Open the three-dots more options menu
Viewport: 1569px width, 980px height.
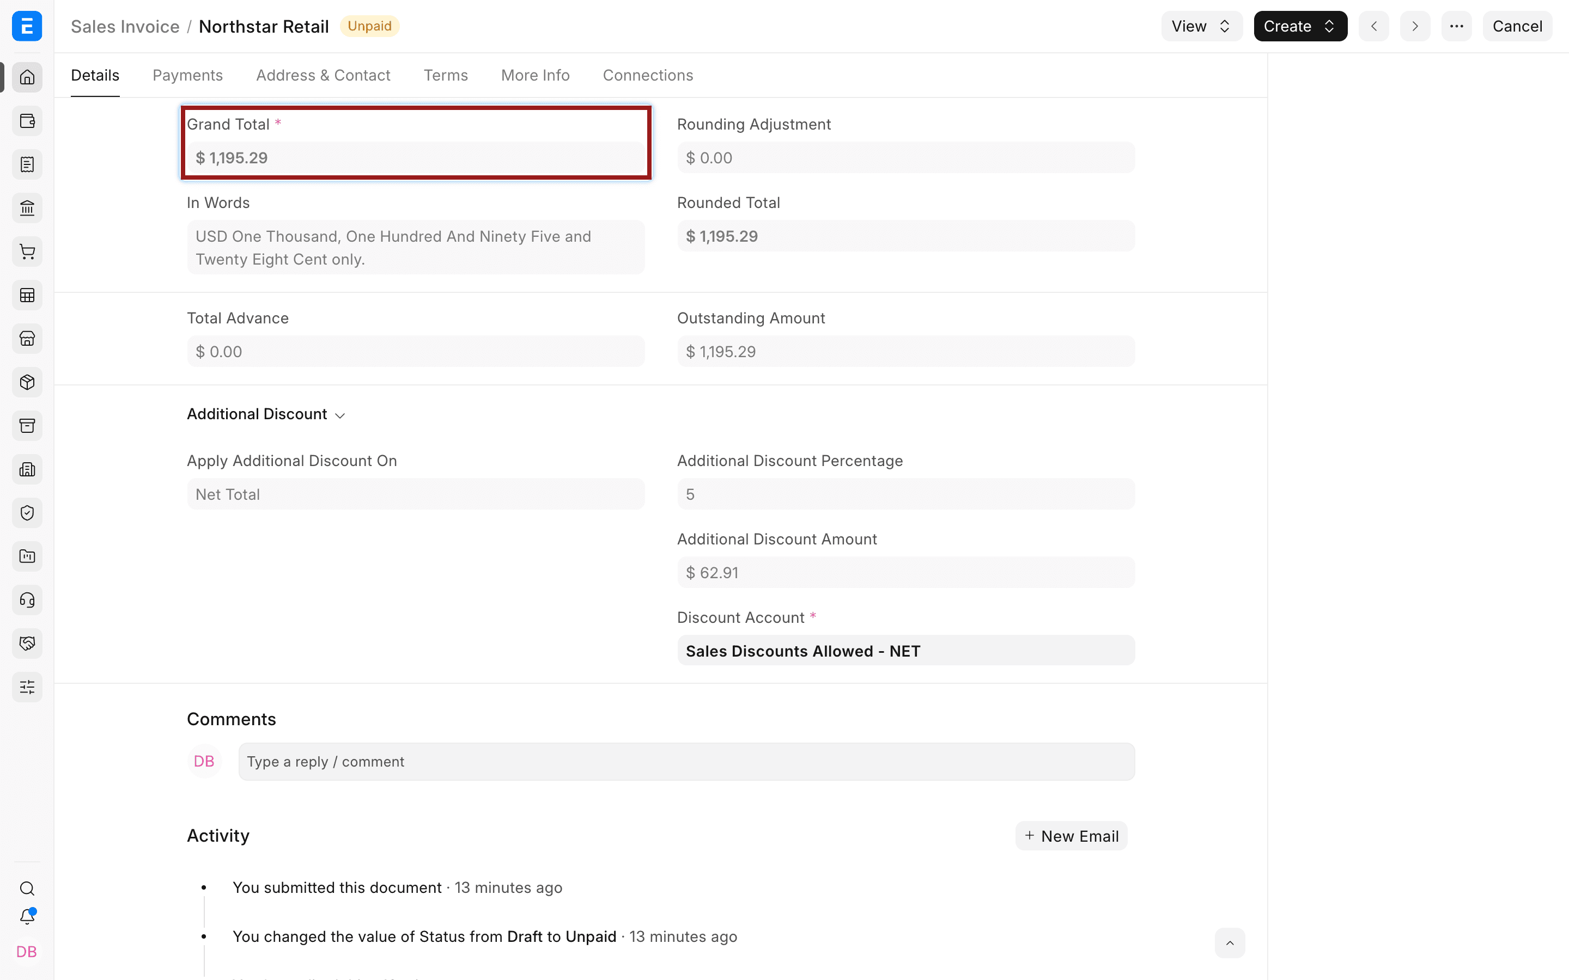[1456, 26]
